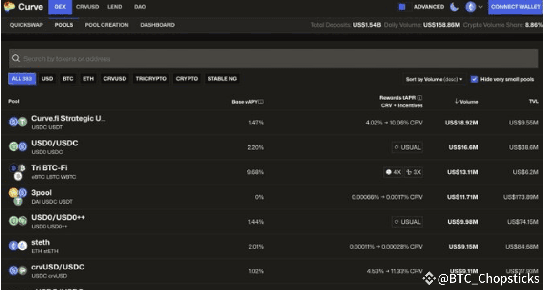543x290 pixels.
Task: Click USD0/USD0++ pool token icons
Action: (18, 221)
